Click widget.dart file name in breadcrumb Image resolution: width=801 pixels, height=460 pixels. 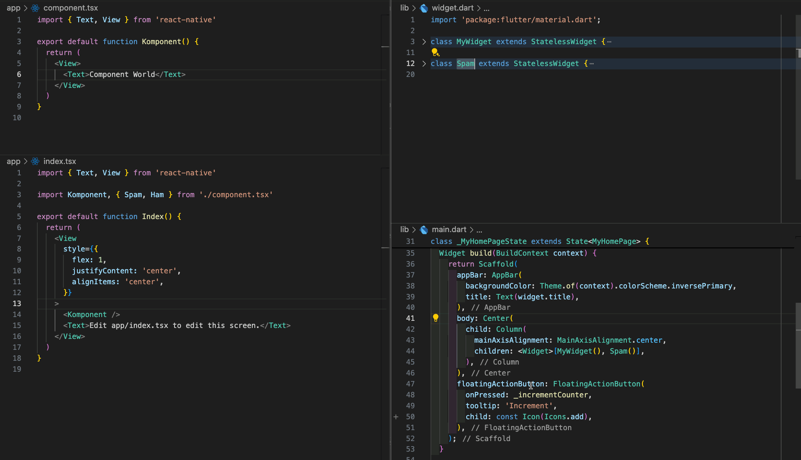pyautogui.click(x=453, y=8)
